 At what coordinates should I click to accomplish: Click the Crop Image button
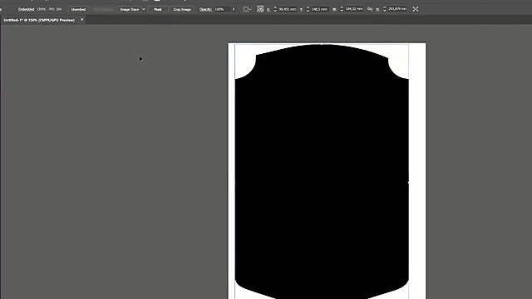pos(182,9)
